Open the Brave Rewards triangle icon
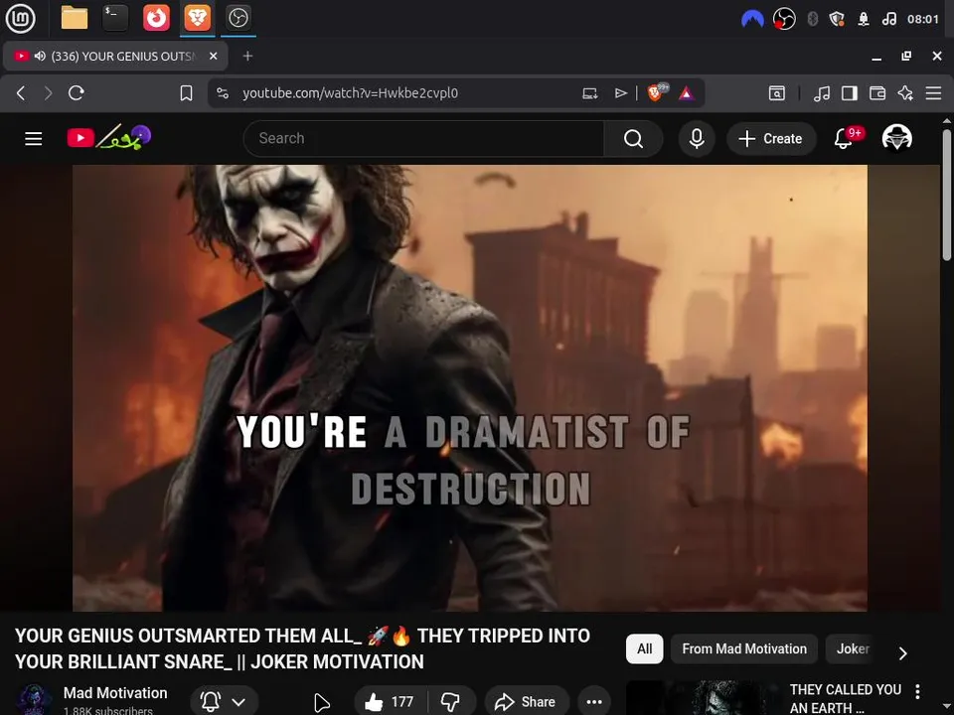The image size is (954, 715). (687, 93)
